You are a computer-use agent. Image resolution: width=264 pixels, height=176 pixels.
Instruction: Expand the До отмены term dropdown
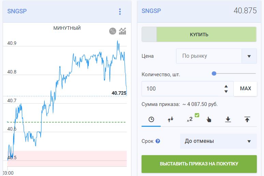pyautogui.click(x=218, y=141)
